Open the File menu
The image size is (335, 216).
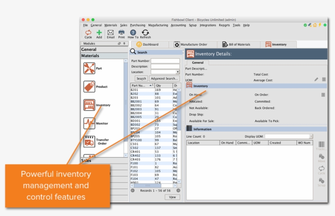click(85, 25)
